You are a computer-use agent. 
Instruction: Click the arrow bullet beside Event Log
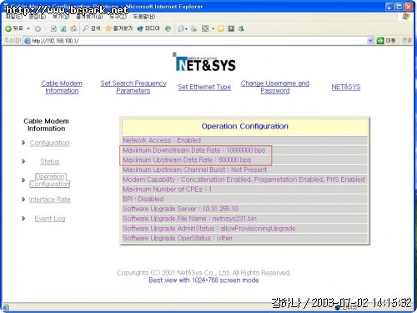click(23, 219)
